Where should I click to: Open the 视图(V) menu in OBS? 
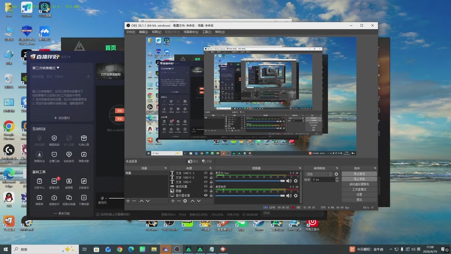coord(156,32)
